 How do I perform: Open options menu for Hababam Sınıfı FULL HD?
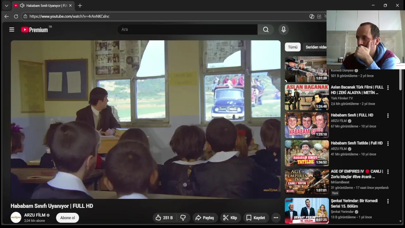388,116
